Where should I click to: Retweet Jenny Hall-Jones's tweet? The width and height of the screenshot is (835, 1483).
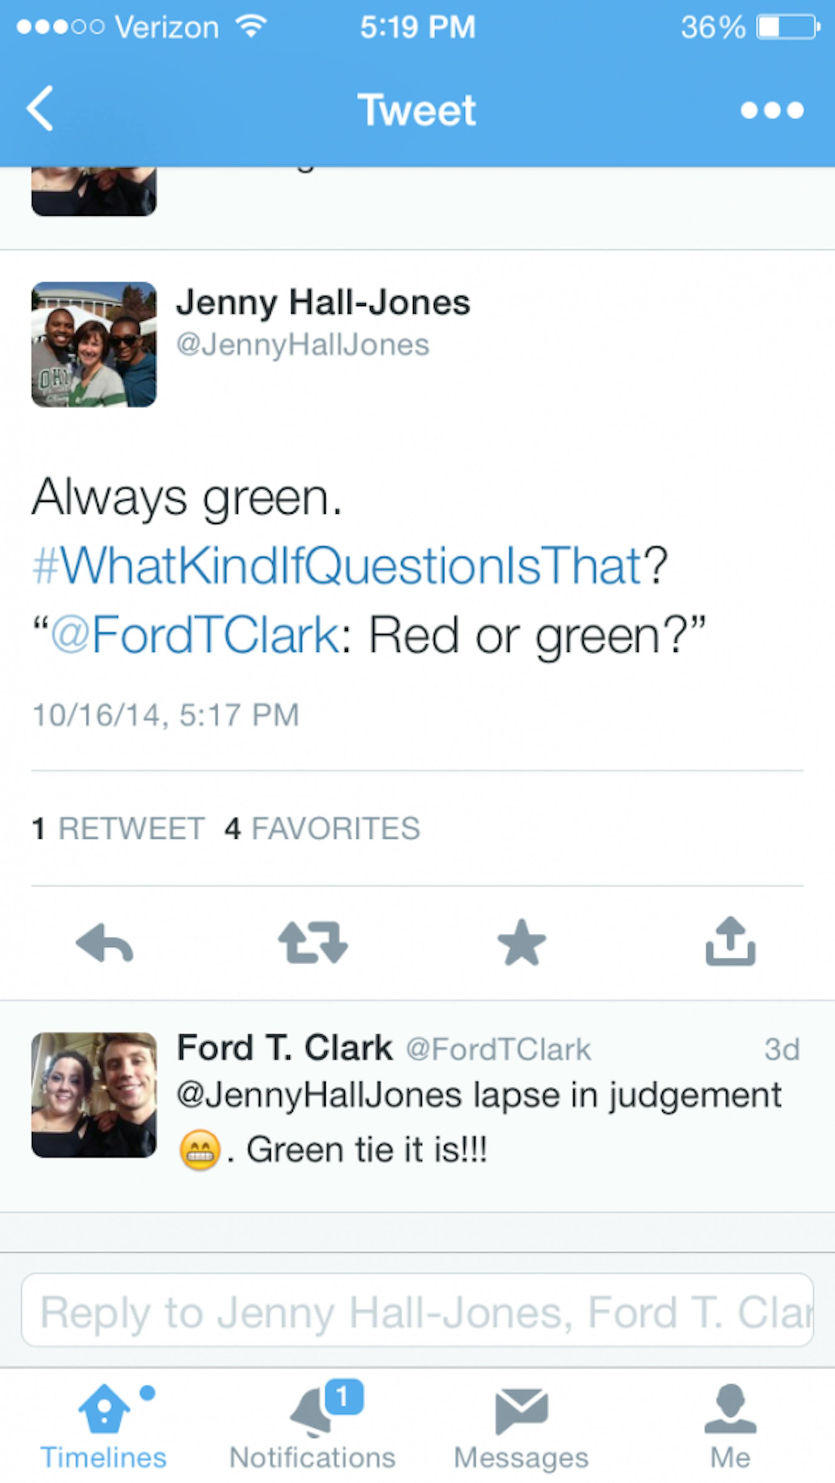tap(313, 943)
